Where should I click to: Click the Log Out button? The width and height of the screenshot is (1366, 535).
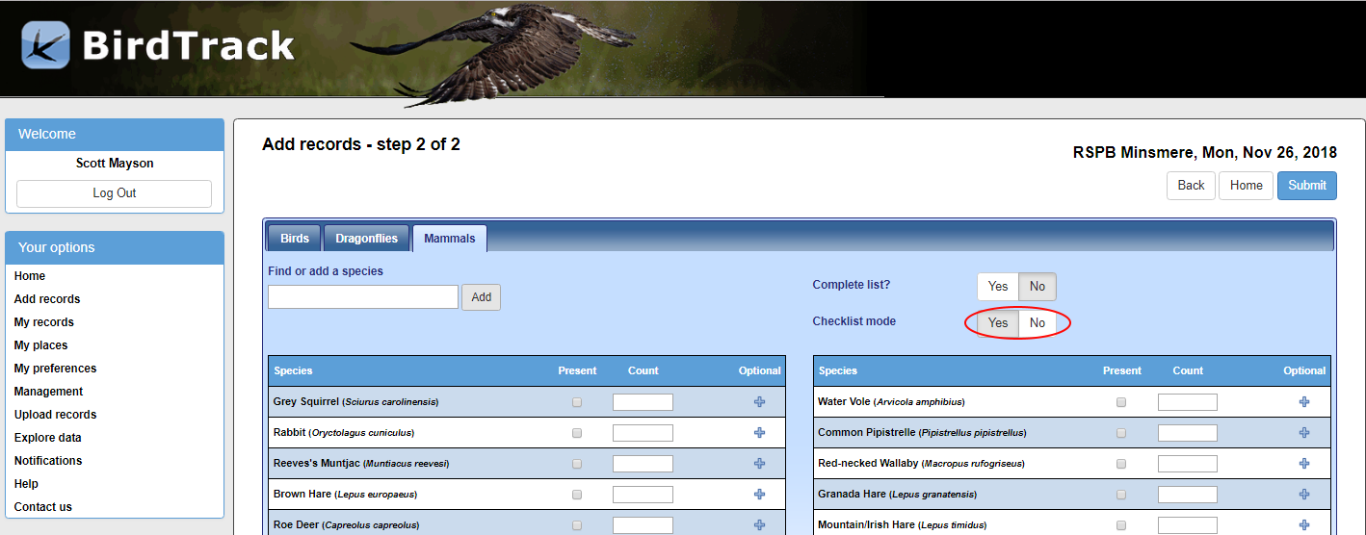(x=114, y=193)
